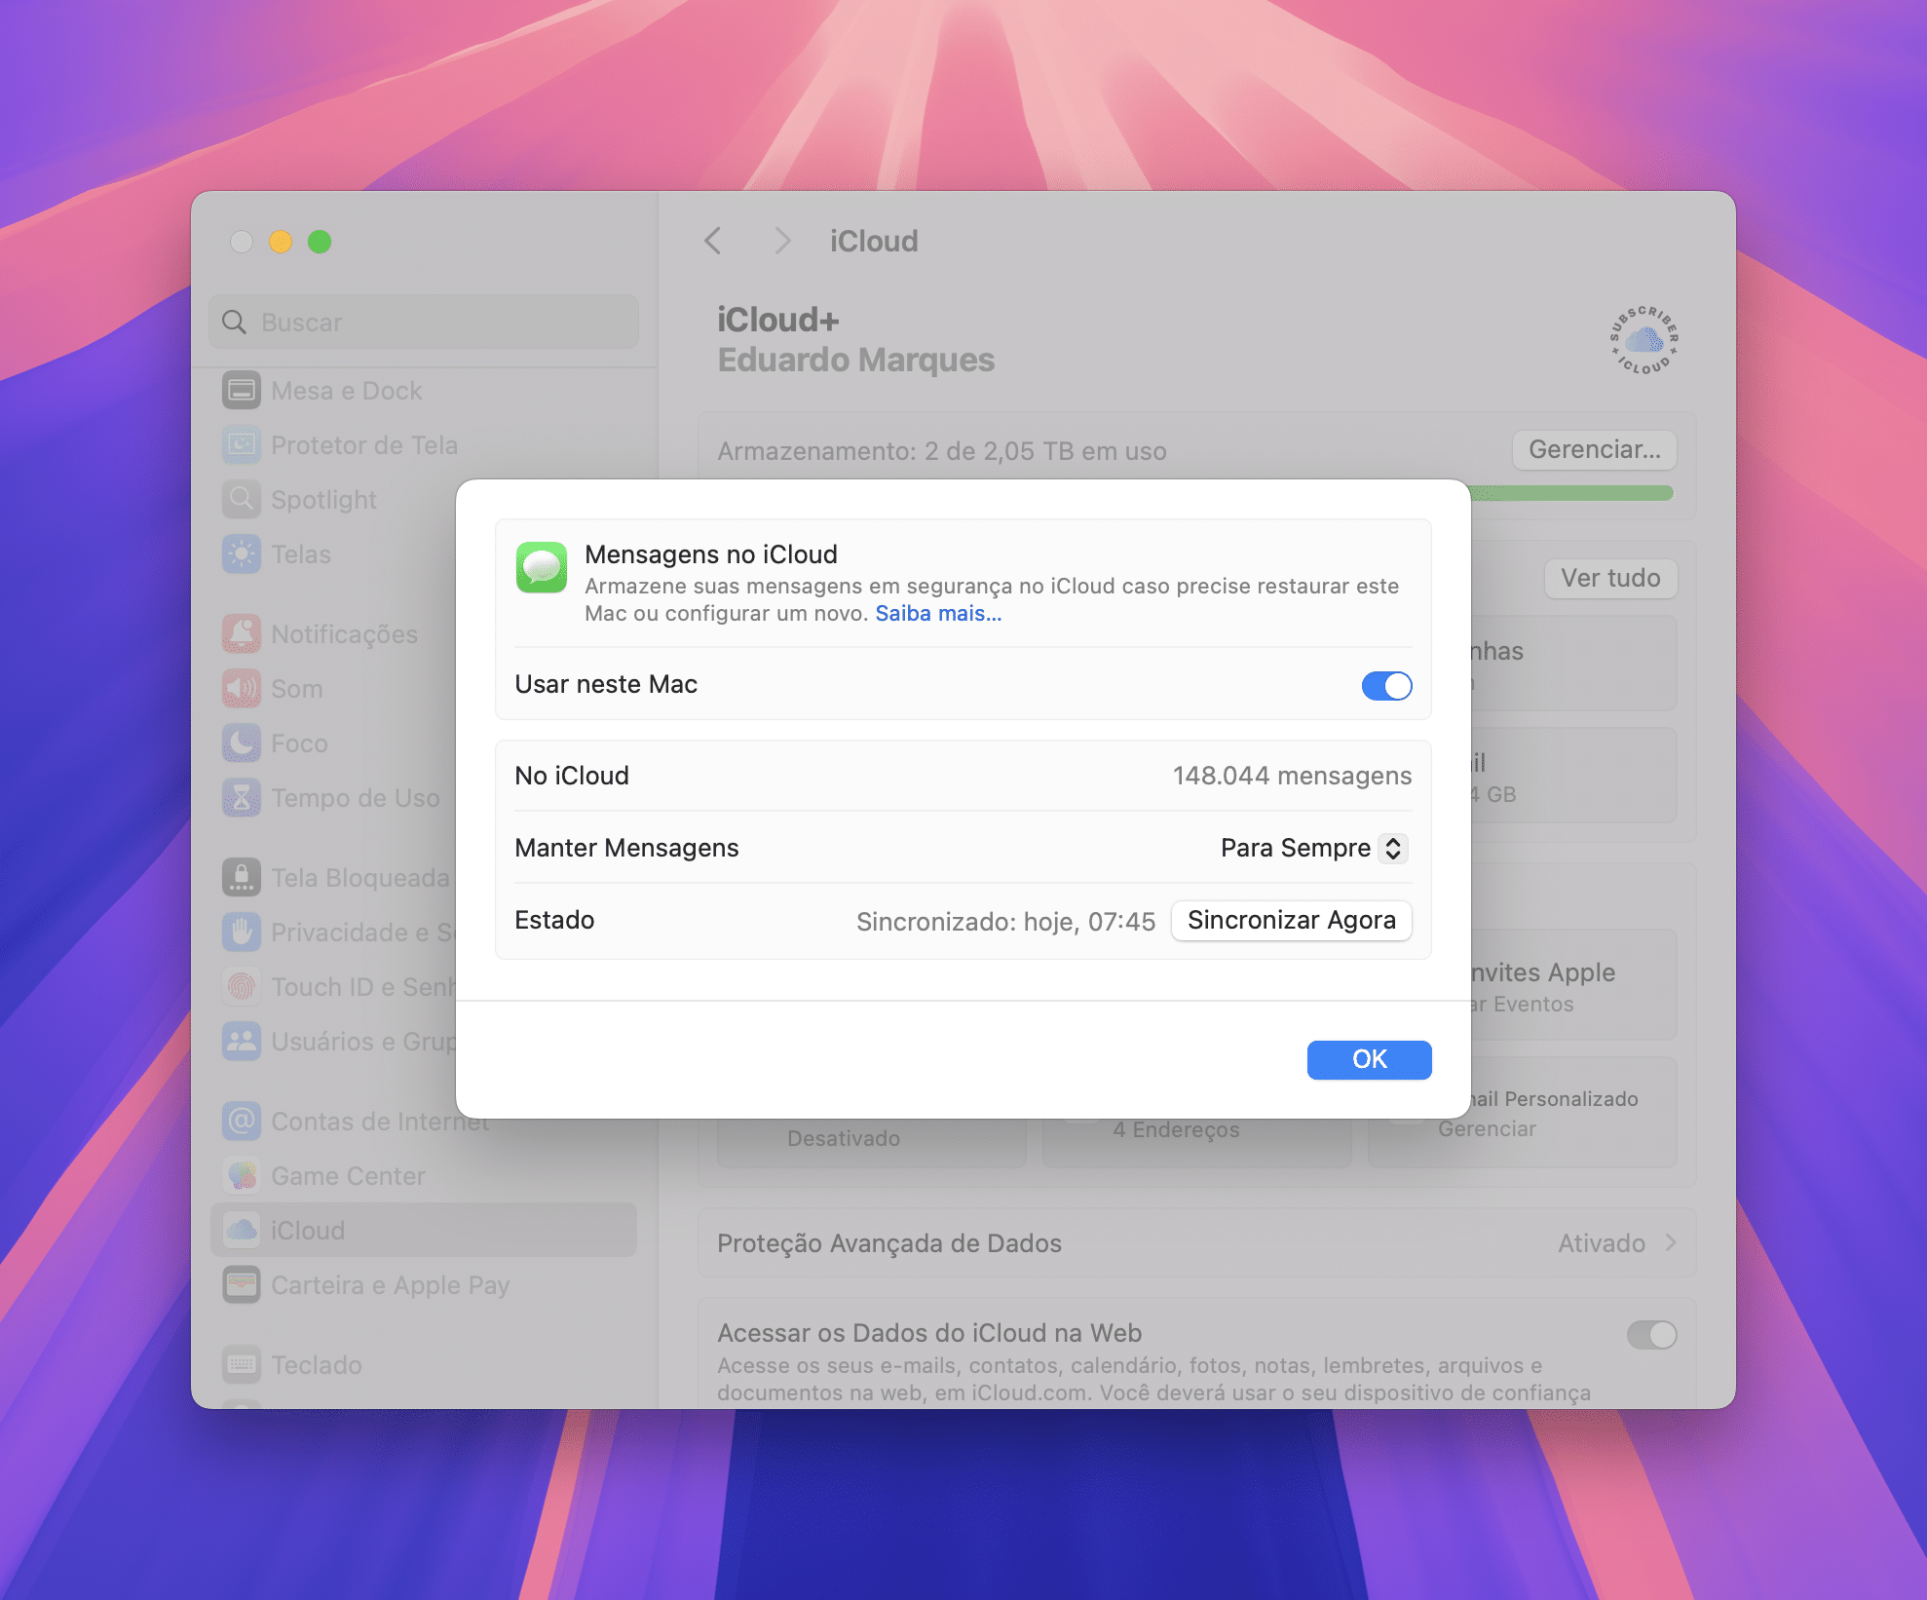Select Mesa e Dock in sidebar

[x=424, y=391]
